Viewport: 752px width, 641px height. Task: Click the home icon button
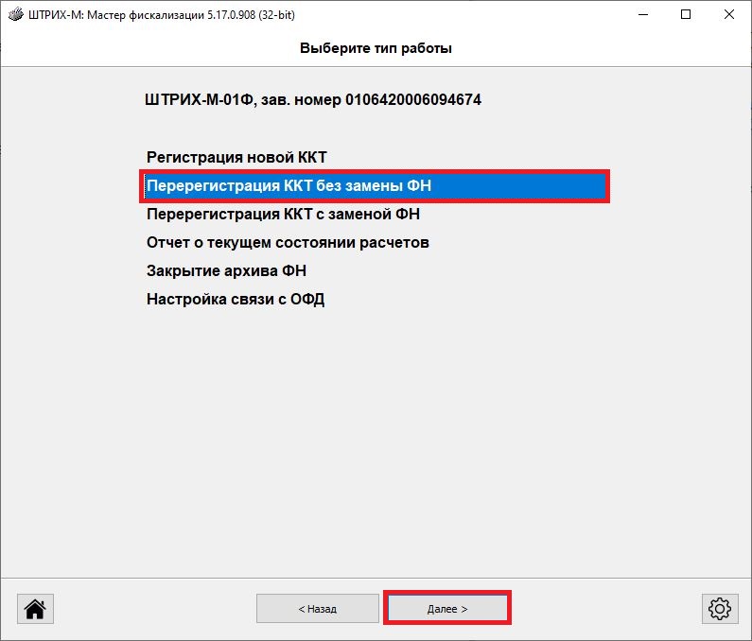35,609
